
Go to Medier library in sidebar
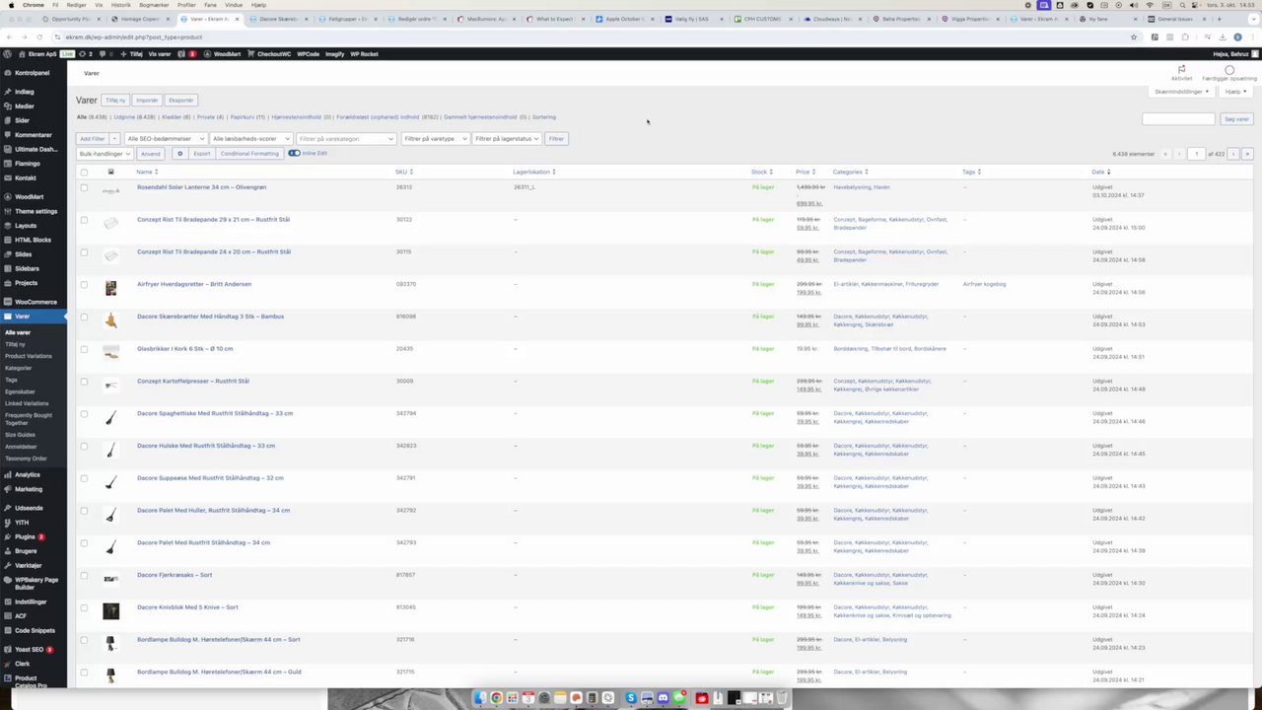tap(24, 106)
